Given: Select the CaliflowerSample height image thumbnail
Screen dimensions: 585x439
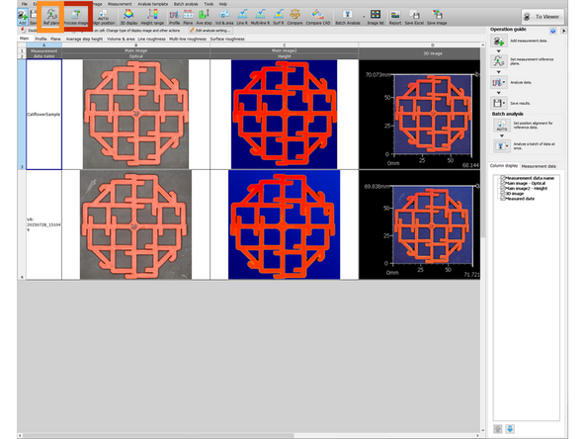Looking at the screenshot, I should click(284, 115).
